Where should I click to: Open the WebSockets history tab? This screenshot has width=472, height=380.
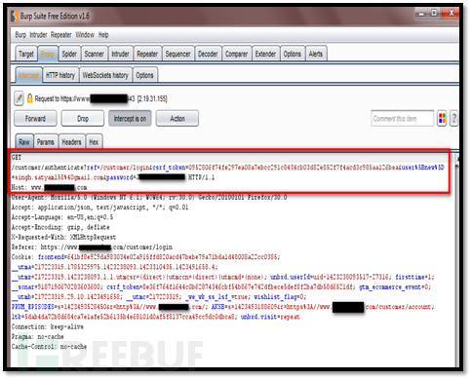click(x=105, y=75)
